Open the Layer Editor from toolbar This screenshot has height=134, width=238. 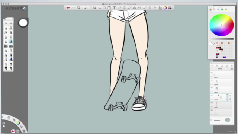click(155, 8)
